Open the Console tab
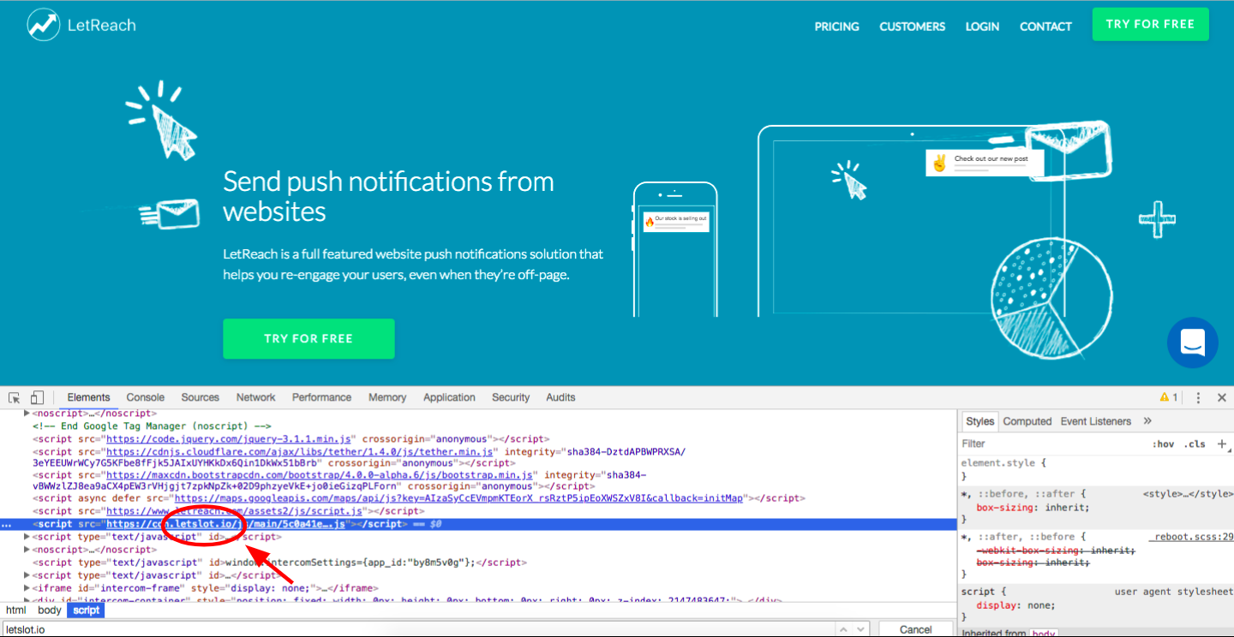This screenshot has width=1234, height=637. click(146, 397)
